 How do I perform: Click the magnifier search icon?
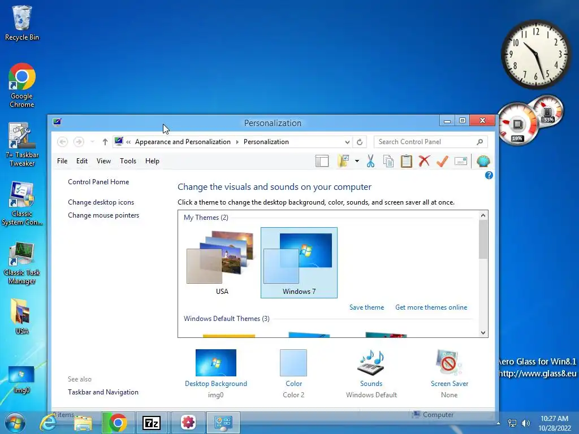(479, 142)
